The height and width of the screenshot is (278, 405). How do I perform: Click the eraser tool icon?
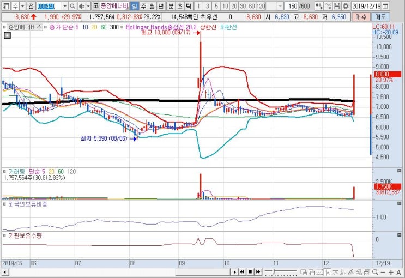coord(359,272)
